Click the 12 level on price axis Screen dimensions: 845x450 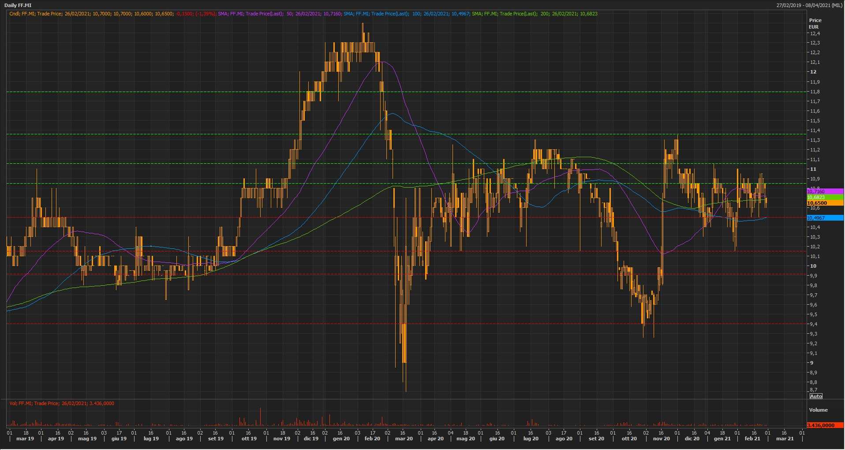[813, 72]
